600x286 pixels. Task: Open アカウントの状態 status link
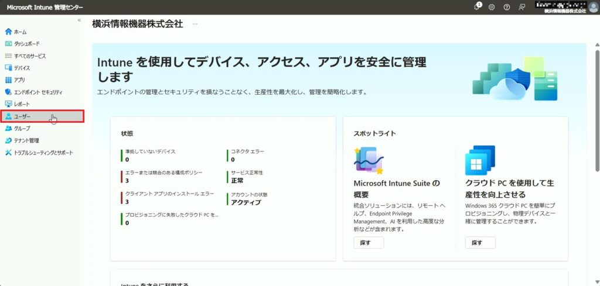click(x=249, y=194)
